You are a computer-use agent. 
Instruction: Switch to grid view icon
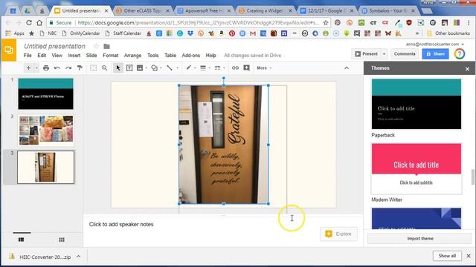(62, 240)
